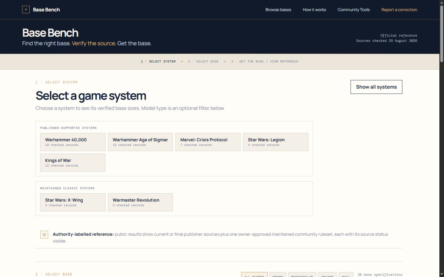Image resolution: width=444 pixels, height=277 pixels.
Task: Jump to step 3 Get the Base
Action: pos(265,62)
